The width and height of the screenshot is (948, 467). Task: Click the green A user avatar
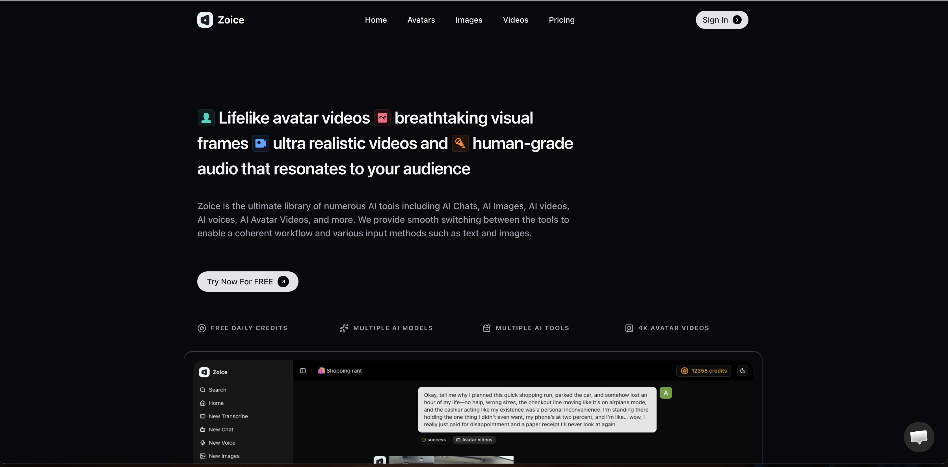point(666,393)
